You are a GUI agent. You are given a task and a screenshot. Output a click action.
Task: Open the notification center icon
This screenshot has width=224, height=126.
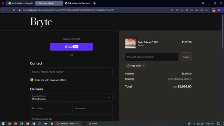pos(219,124)
